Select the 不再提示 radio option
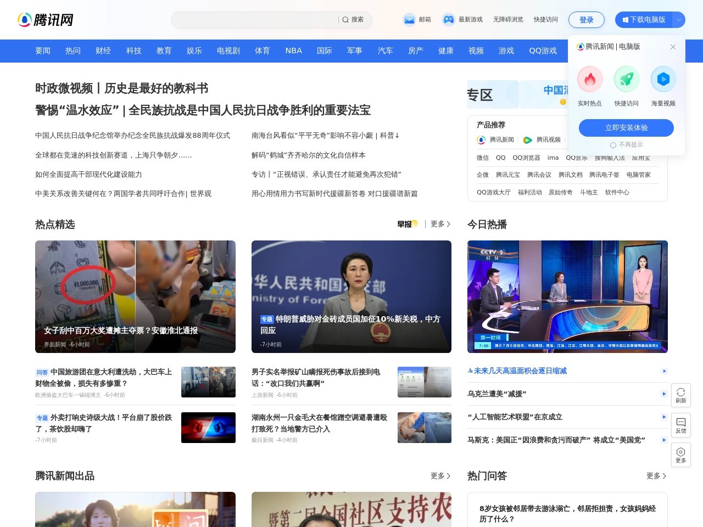The height and width of the screenshot is (527, 703). [x=613, y=145]
